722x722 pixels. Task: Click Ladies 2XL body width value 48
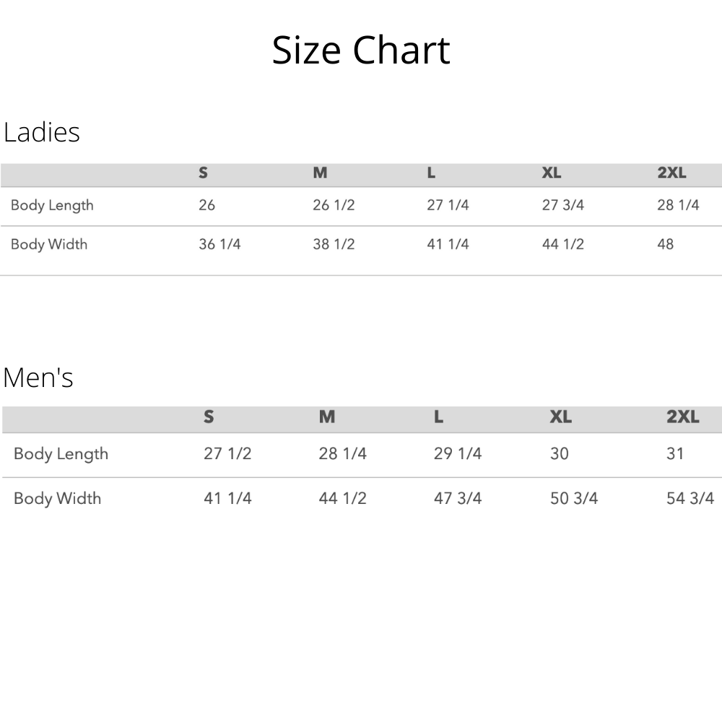666,244
